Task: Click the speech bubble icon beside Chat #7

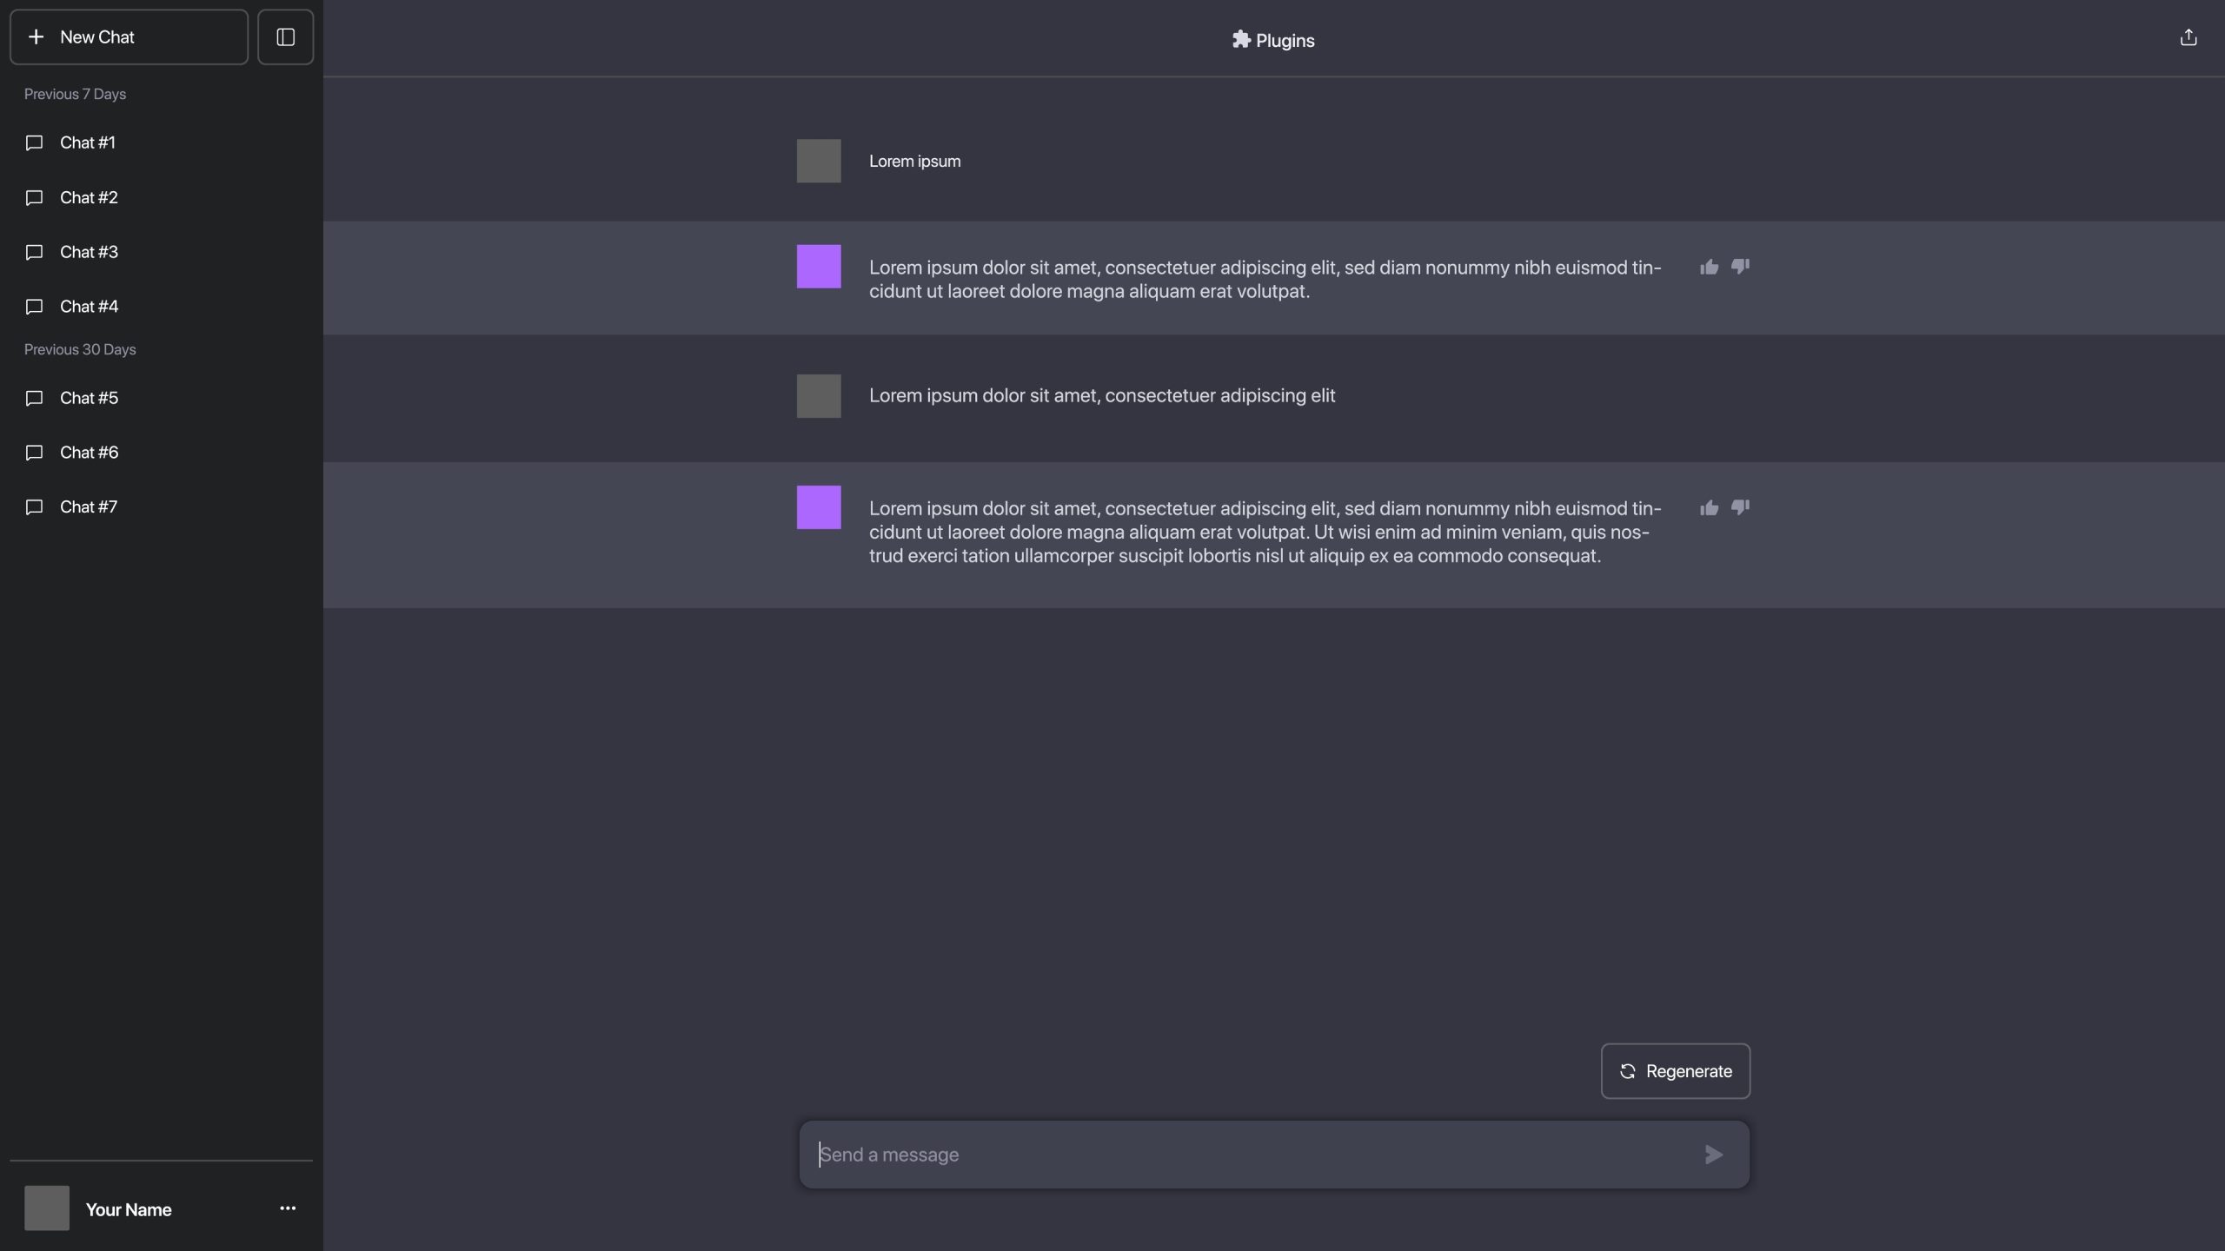Action: tap(35, 508)
